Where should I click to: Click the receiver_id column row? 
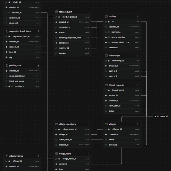point(72,48)
